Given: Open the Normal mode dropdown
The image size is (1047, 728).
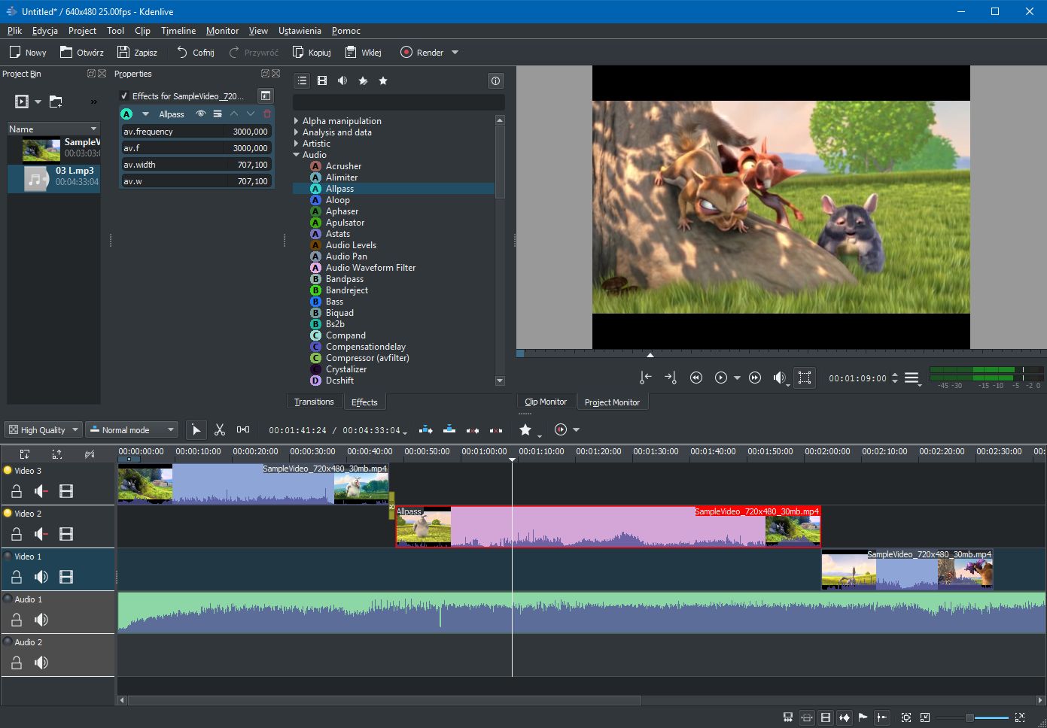Looking at the screenshot, I should click(x=132, y=430).
